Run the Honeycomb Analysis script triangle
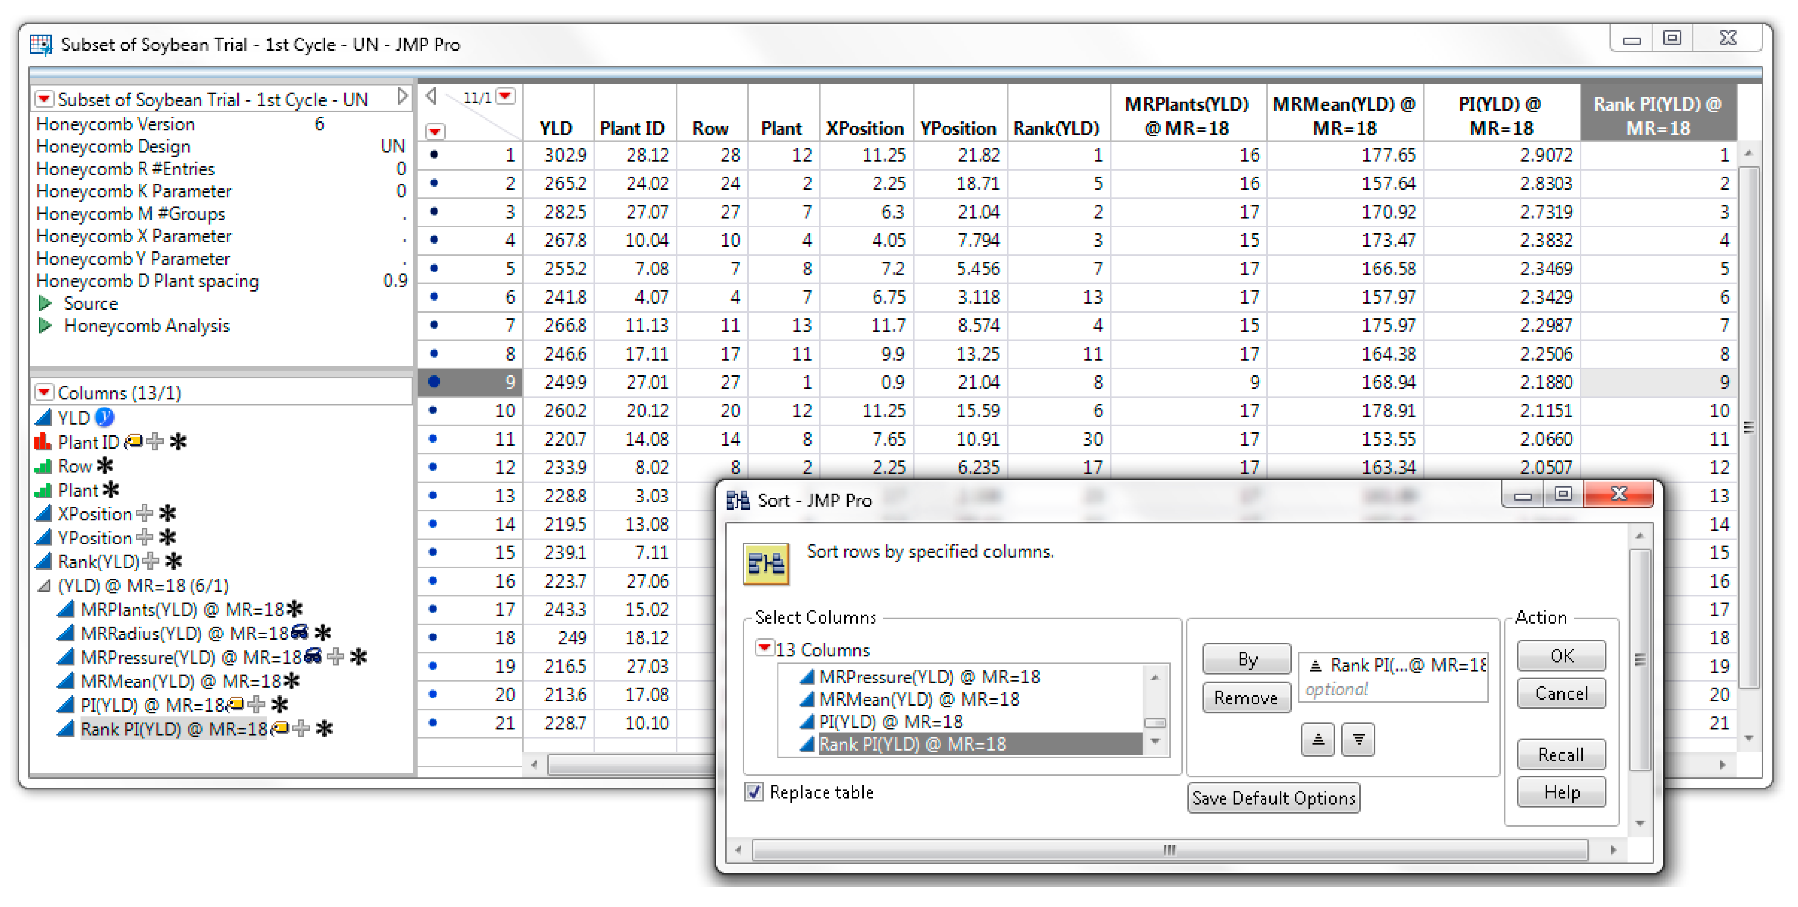Screen dimensions: 1798x907 coord(46,326)
